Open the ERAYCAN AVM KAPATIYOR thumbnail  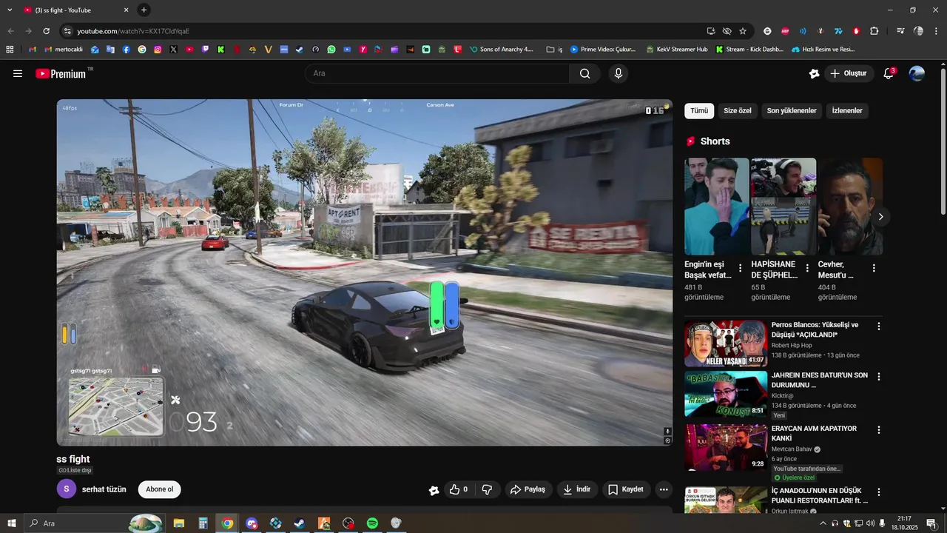coord(726,447)
